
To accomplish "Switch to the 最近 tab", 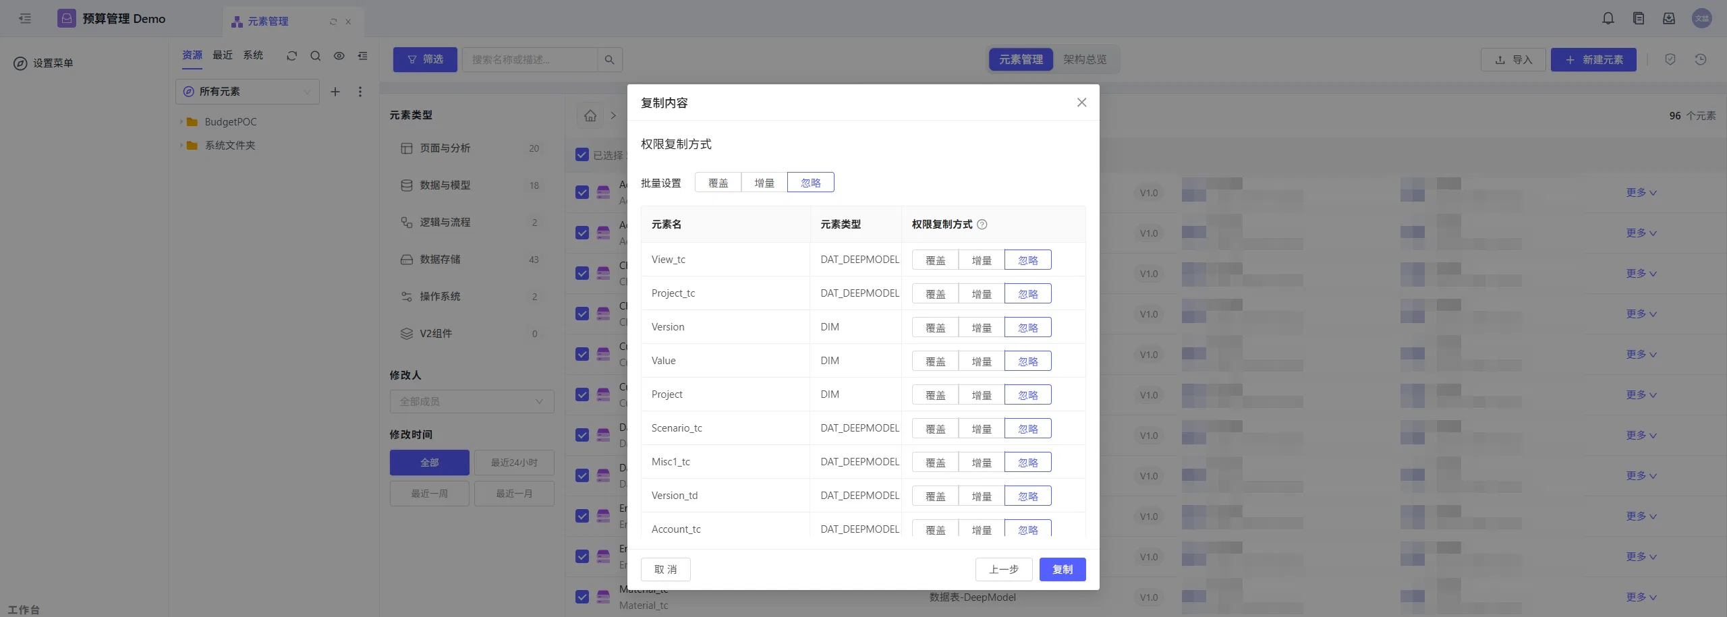I will (x=223, y=55).
